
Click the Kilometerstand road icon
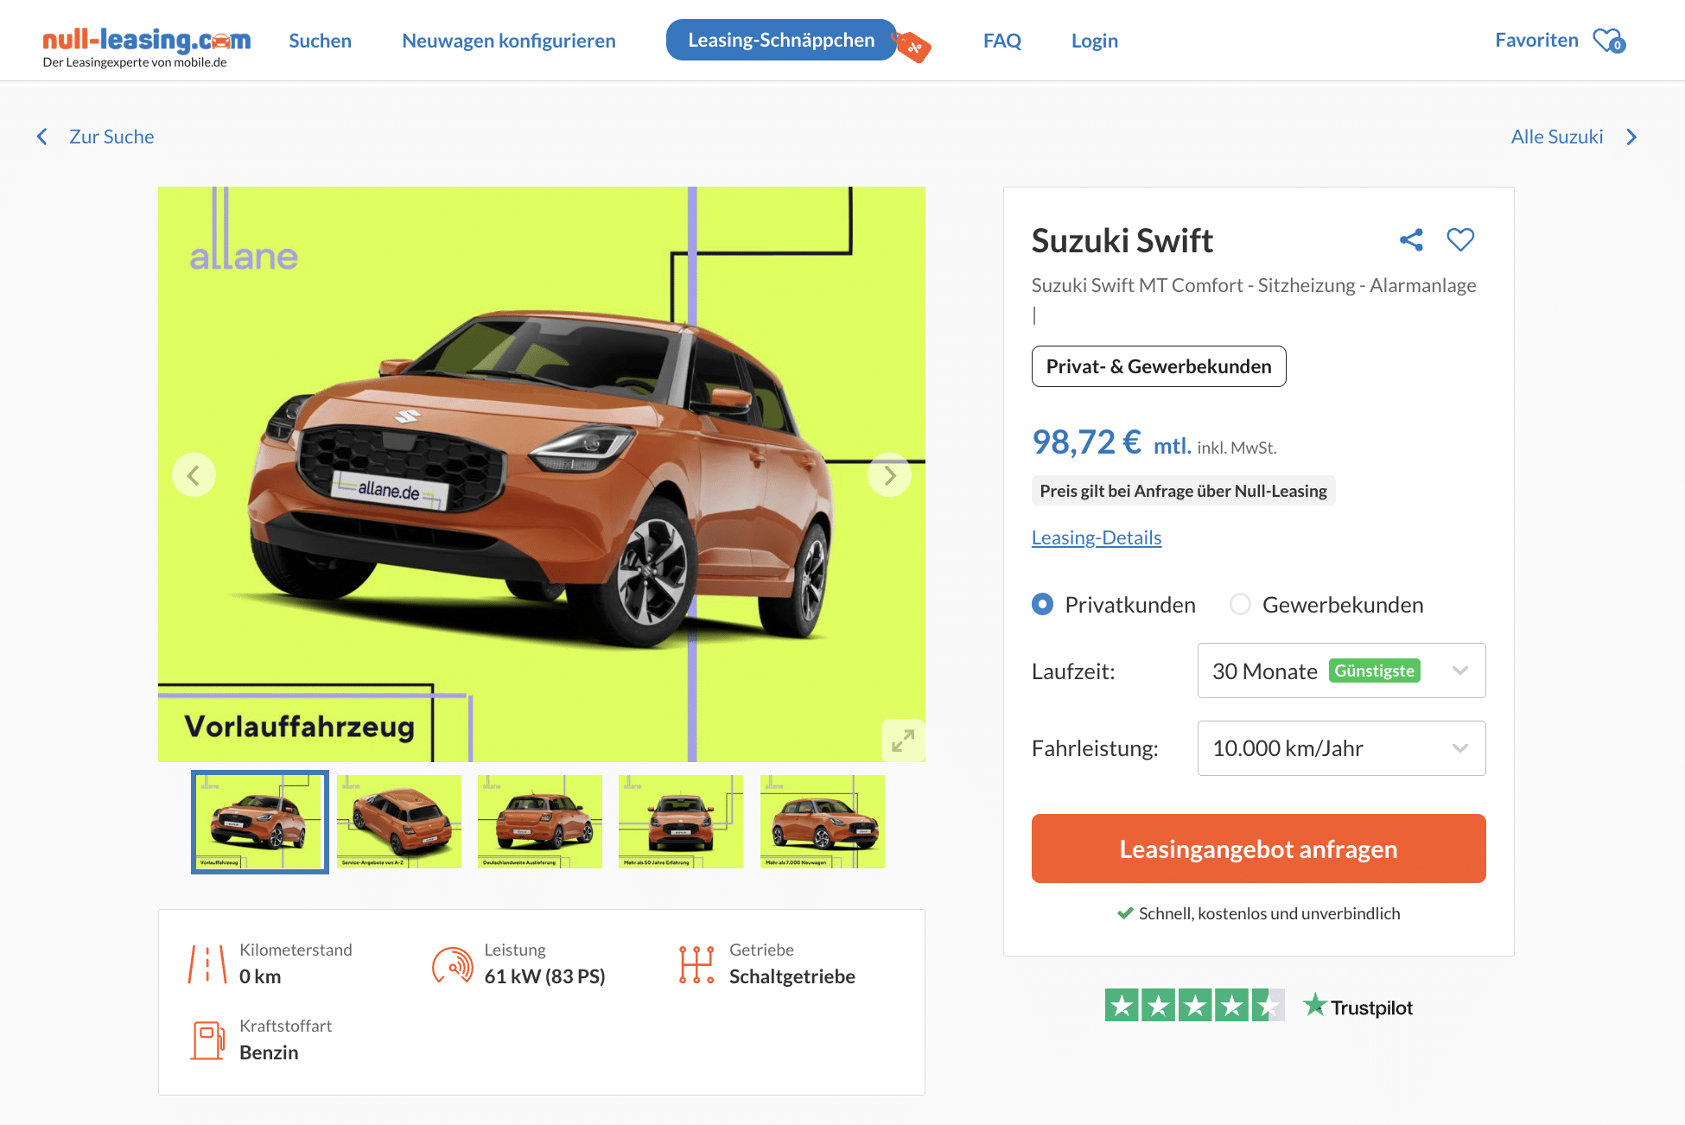click(207, 963)
